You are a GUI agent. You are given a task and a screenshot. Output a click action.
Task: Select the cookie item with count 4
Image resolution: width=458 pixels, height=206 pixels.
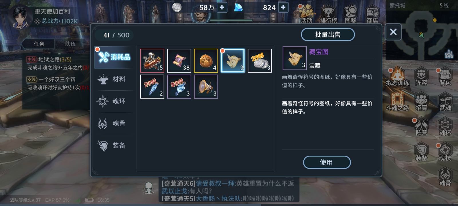[206, 61]
